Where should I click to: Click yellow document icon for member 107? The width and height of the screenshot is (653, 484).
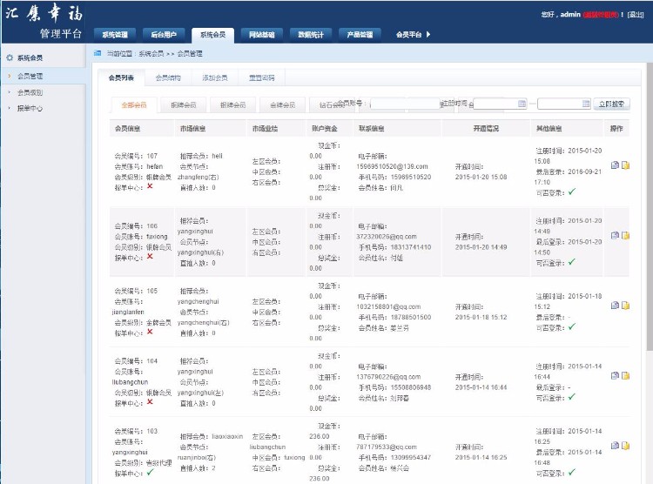click(x=625, y=165)
